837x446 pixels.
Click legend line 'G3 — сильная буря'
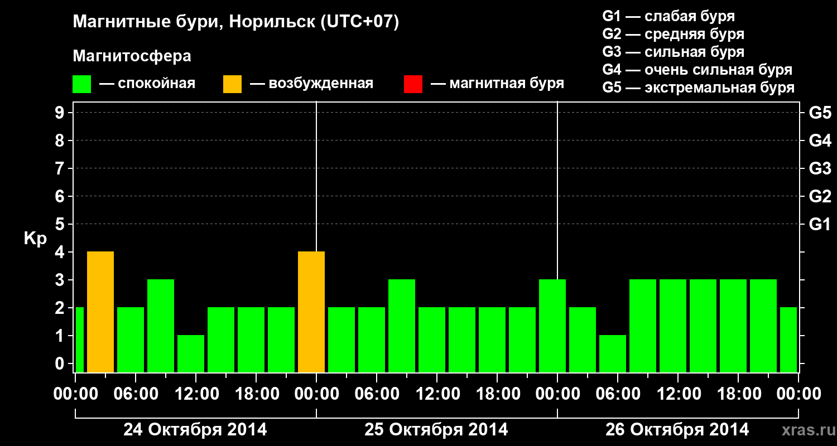(x=674, y=52)
